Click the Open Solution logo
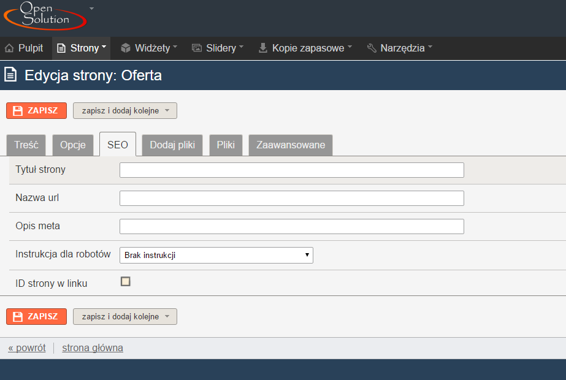 tap(45, 15)
